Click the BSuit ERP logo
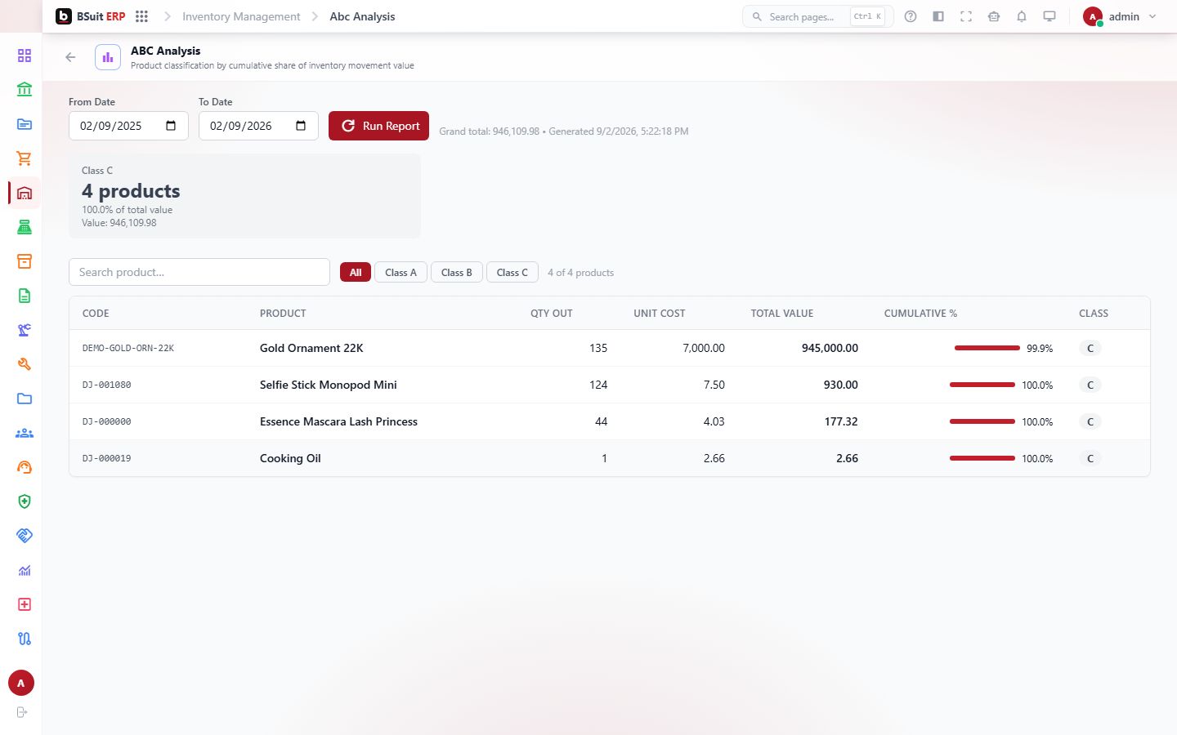Screen dimensions: 1177x735 pyautogui.click(x=91, y=16)
